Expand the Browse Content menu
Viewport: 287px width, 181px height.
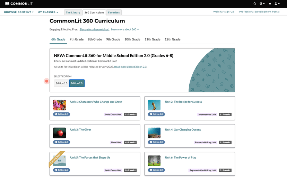tap(19, 12)
